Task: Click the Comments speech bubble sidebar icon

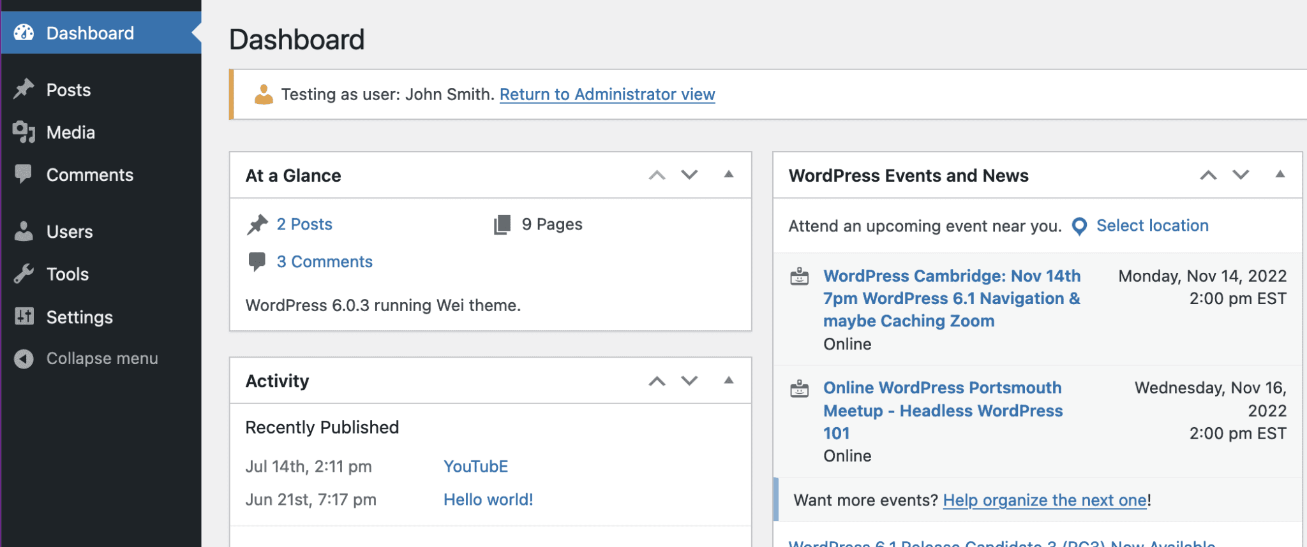Action: (24, 174)
